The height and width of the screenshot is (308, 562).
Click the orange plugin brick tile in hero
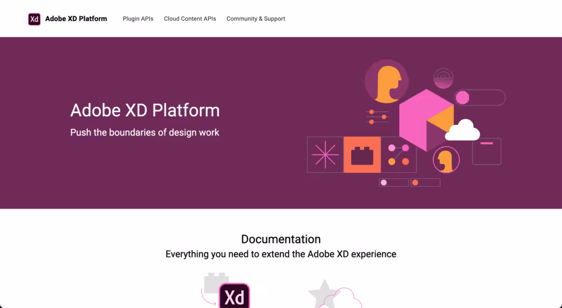tap(362, 155)
